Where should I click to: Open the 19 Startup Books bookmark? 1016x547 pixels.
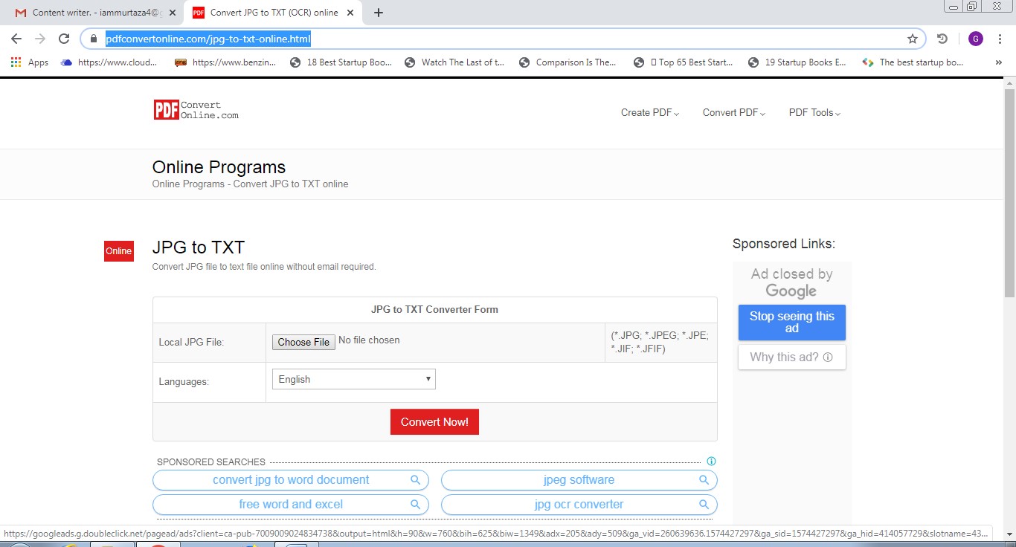(x=797, y=62)
